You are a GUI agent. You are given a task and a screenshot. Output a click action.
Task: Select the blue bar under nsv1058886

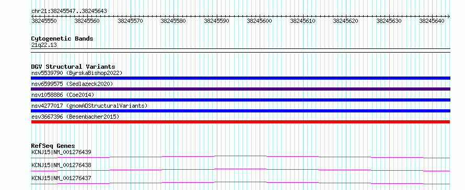coord(240,100)
